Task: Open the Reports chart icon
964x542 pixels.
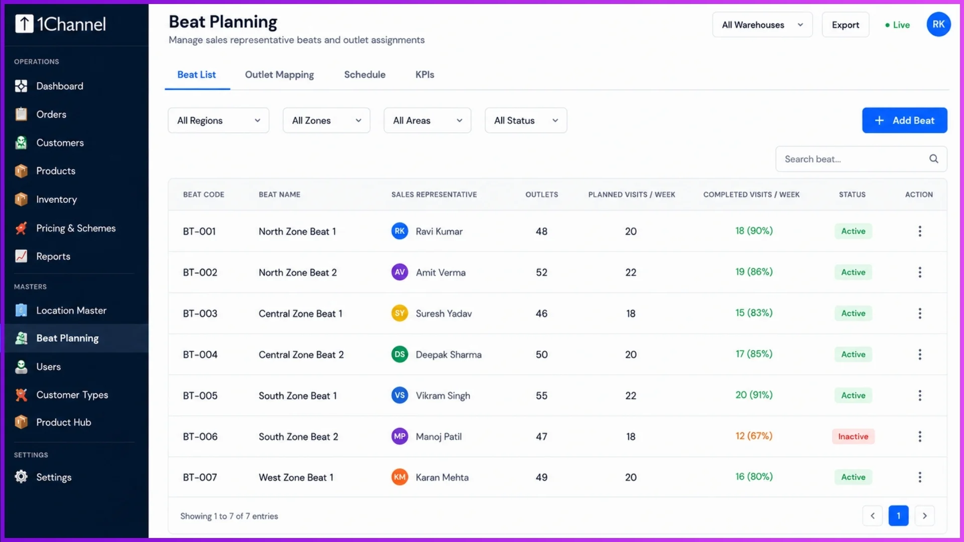Action: pyautogui.click(x=21, y=256)
